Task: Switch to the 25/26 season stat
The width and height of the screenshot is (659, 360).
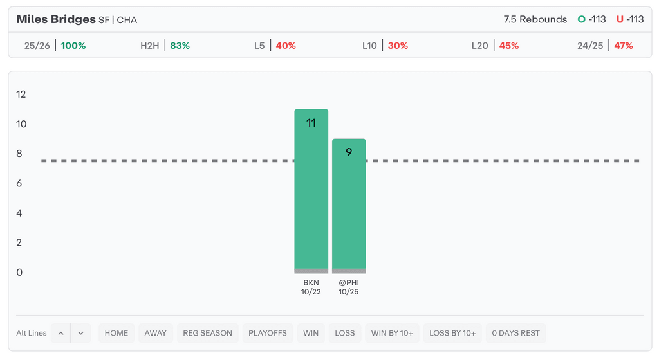Action: 55,46
